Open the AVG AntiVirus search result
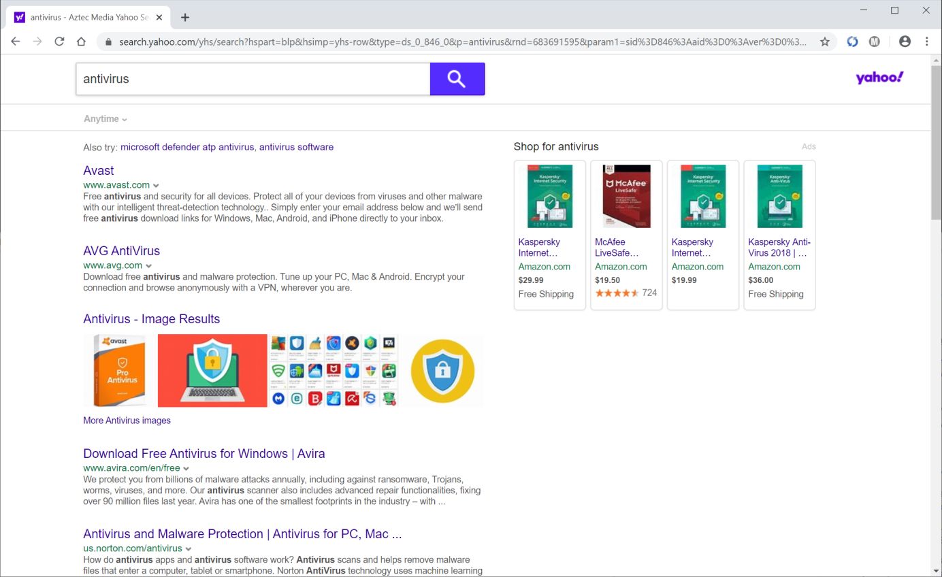942x577 pixels. tap(121, 251)
